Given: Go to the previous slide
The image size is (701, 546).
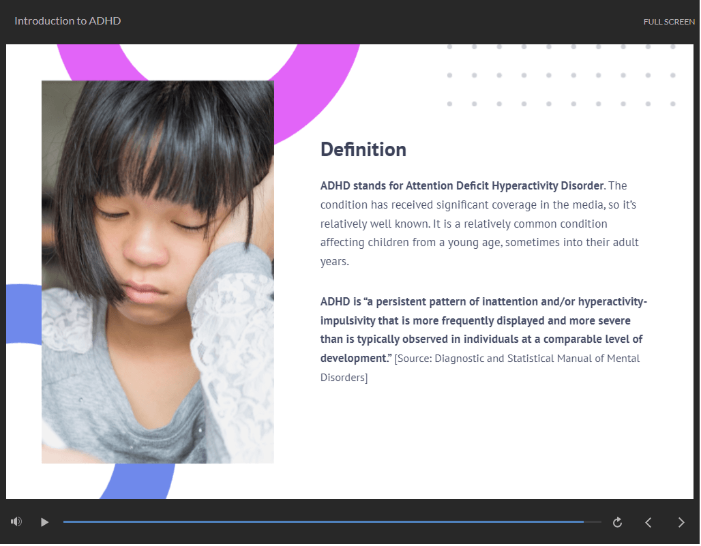Looking at the screenshot, I should [x=648, y=522].
